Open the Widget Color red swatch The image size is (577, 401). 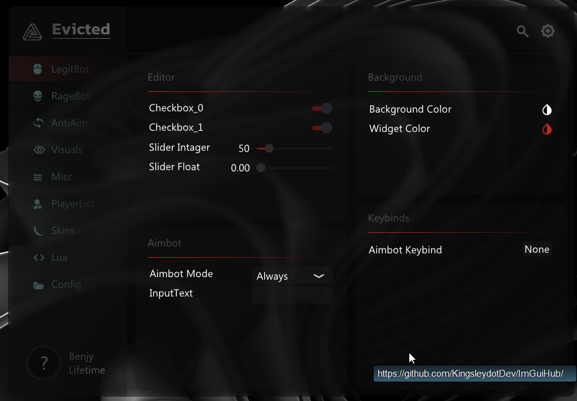tap(547, 129)
